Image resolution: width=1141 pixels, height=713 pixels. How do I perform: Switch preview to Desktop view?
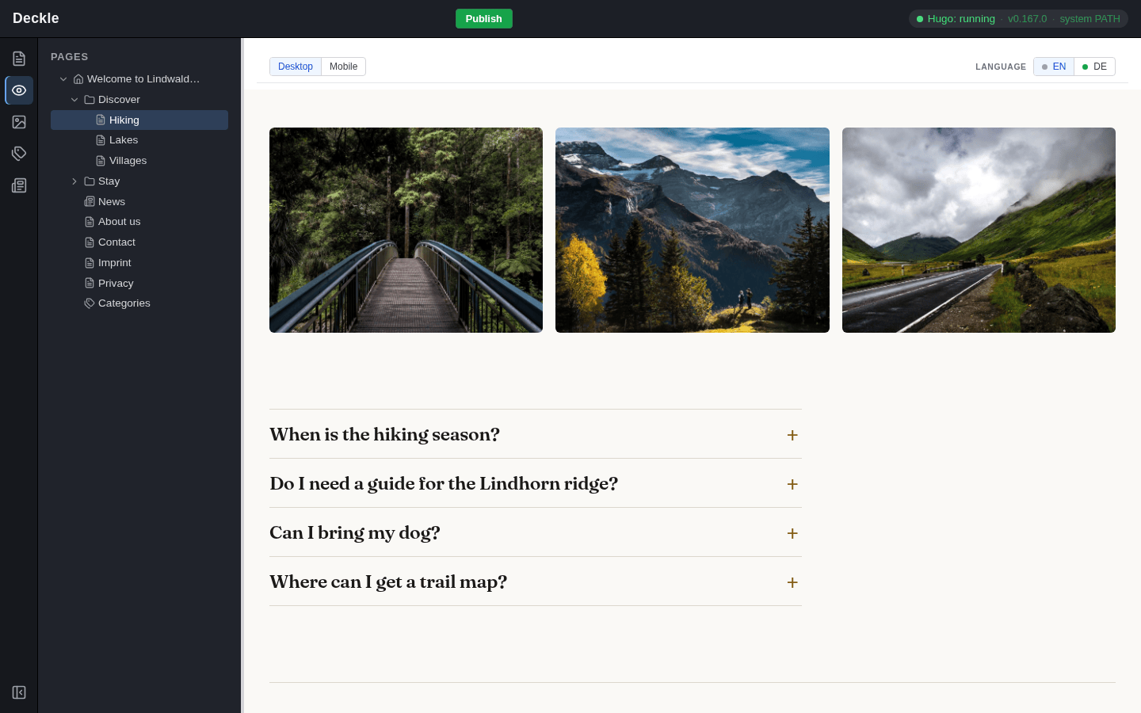click(x=296, y=67)
